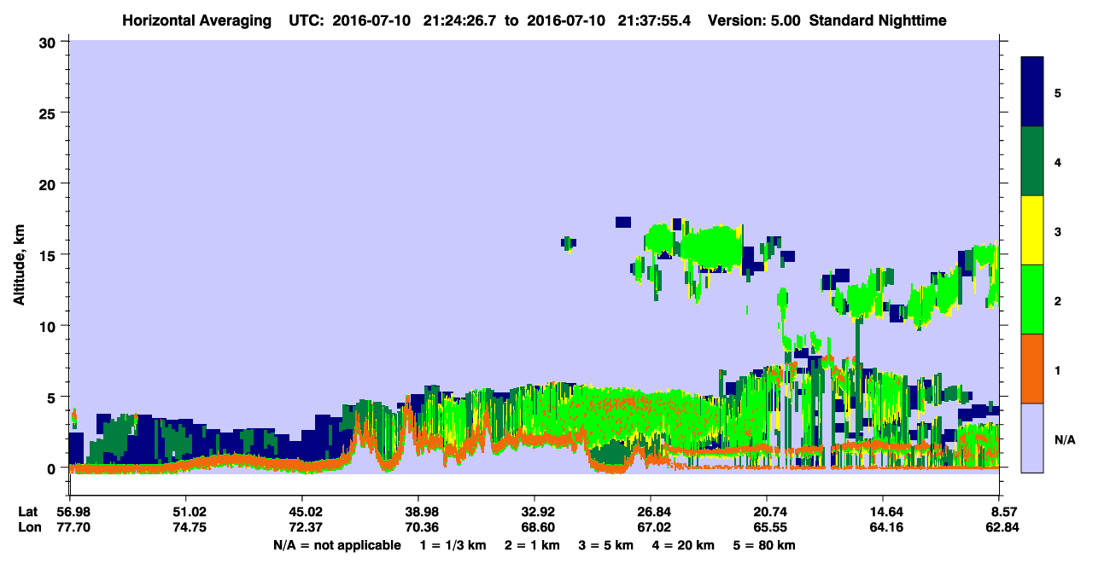This screenshot has height=569, width=1110.
Task: Click the dark blue level 5 color swatch
Action: [1032, 92]
